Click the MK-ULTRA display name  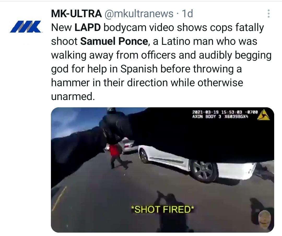pos(77,14)
